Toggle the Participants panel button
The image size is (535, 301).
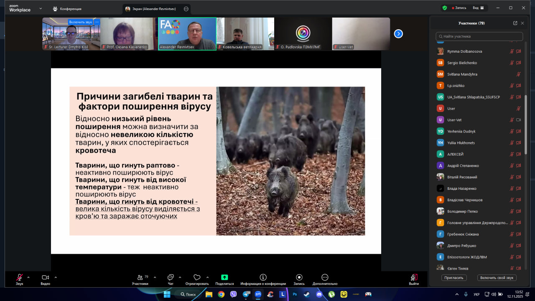[x=140, y=278]
